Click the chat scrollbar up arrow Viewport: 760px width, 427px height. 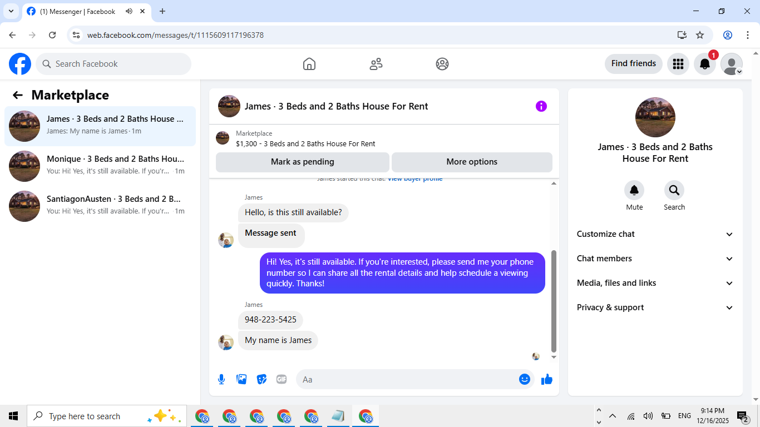click(554, 183)
